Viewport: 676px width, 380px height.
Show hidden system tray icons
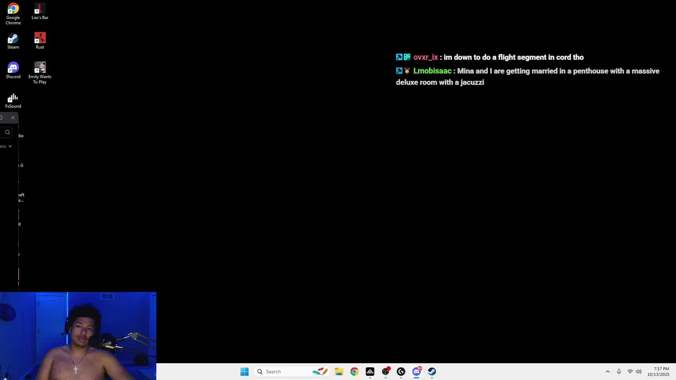(607, 372)
